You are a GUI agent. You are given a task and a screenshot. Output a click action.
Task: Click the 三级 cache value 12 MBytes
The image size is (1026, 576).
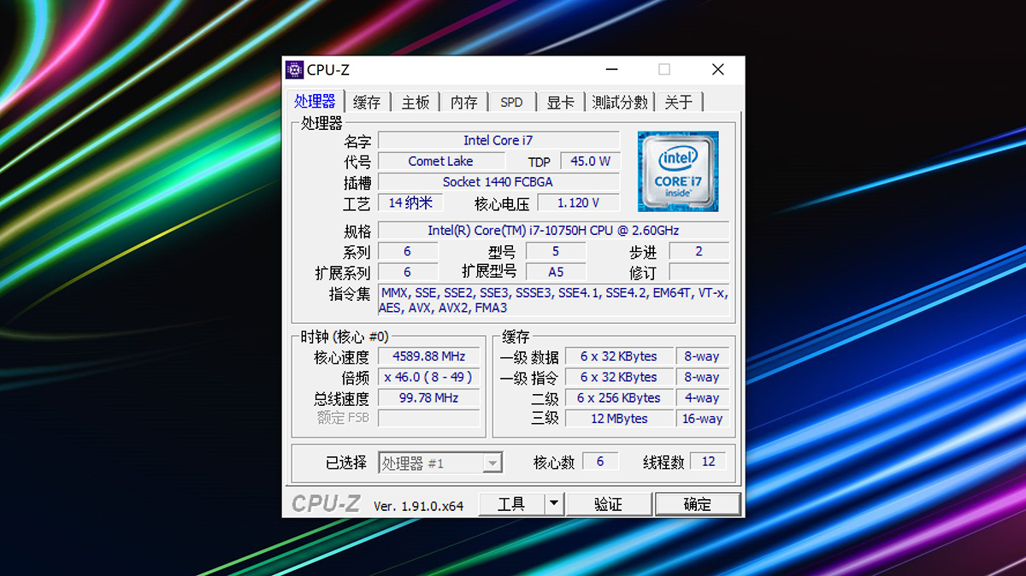(619, 419)
